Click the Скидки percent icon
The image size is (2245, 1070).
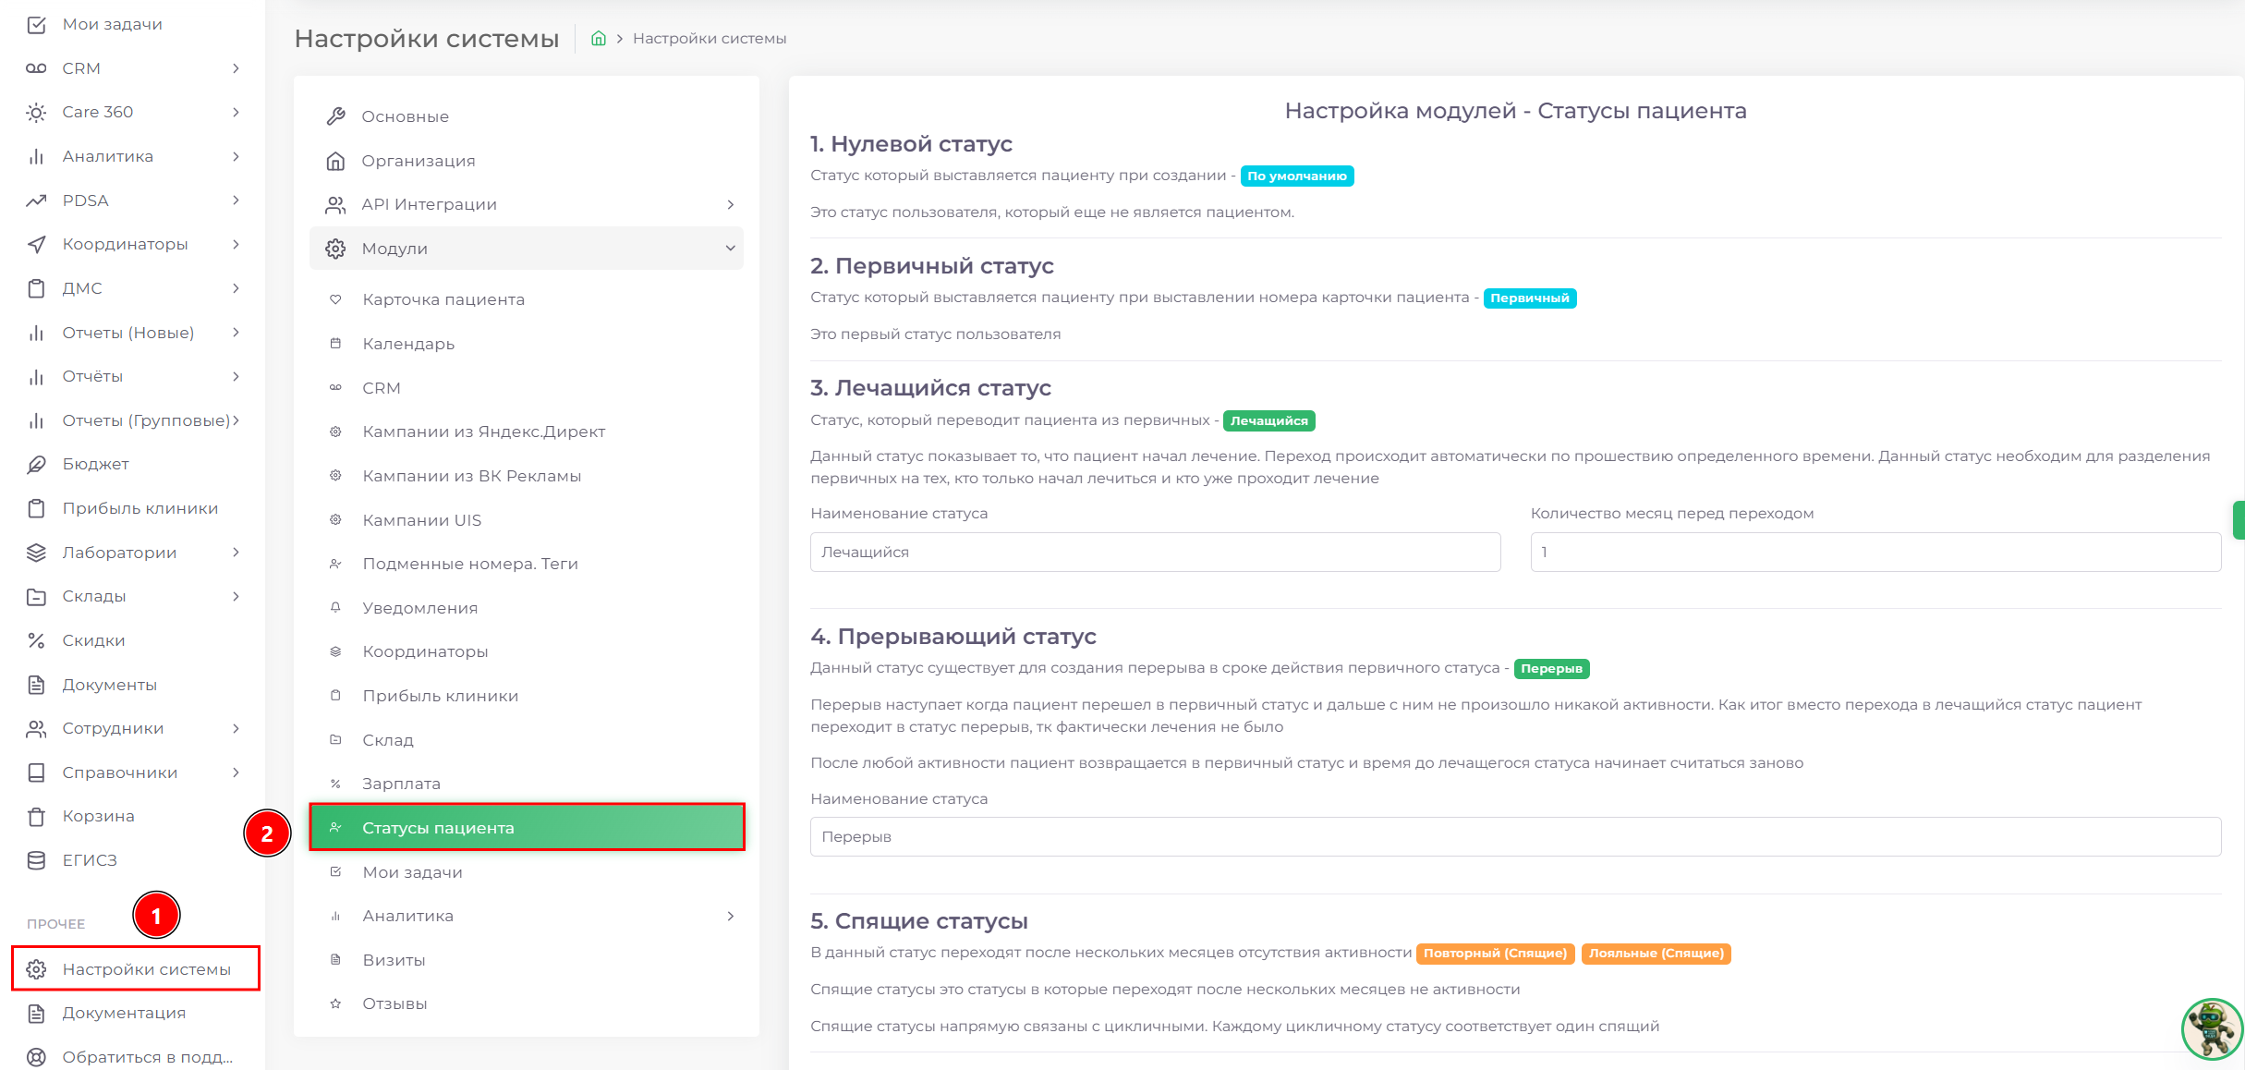click(x=36, y=640)
